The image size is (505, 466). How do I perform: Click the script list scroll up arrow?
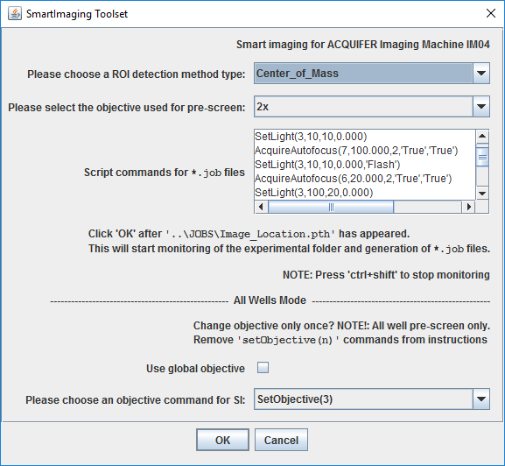click(x=482, y=136)
